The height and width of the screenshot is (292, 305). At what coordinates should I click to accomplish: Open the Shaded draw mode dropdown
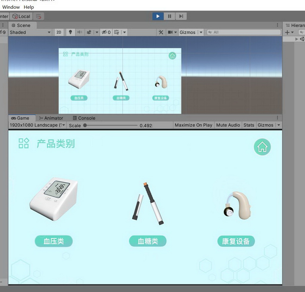point(30,32)
